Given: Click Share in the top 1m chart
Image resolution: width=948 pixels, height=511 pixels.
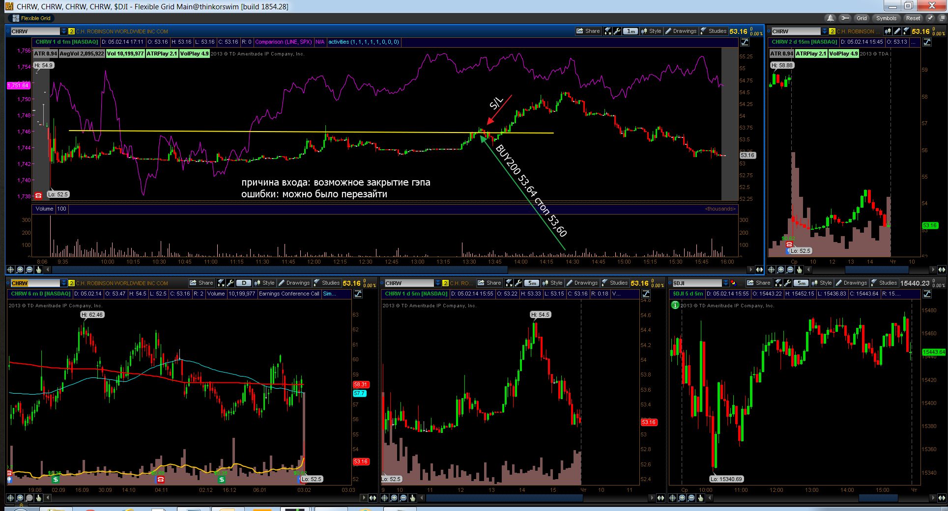Looking at the screenshot, I should coord(588,31).
